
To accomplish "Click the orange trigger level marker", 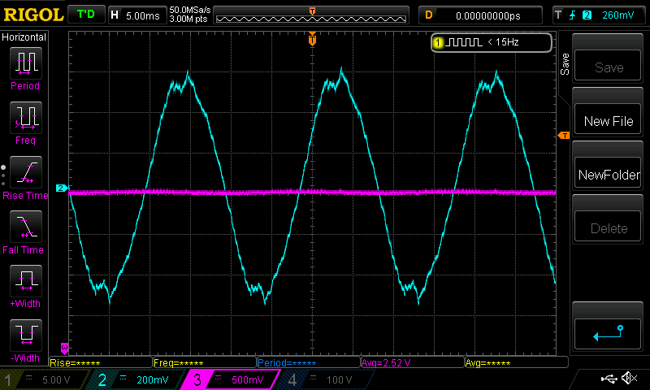I will (x=563, y=134).
